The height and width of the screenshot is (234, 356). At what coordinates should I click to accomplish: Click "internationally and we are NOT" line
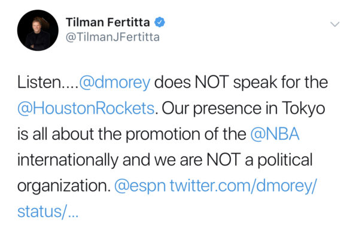129,160
